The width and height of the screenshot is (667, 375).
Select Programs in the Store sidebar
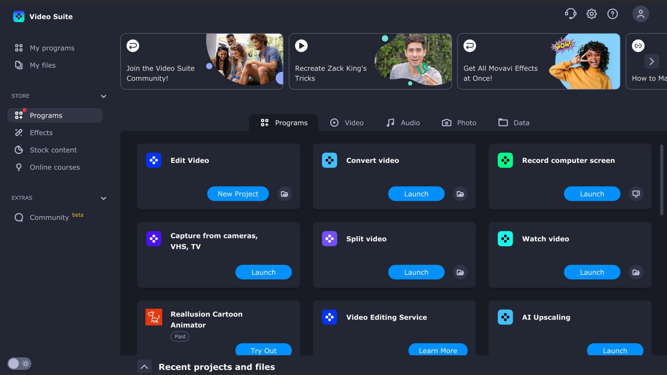55,115
